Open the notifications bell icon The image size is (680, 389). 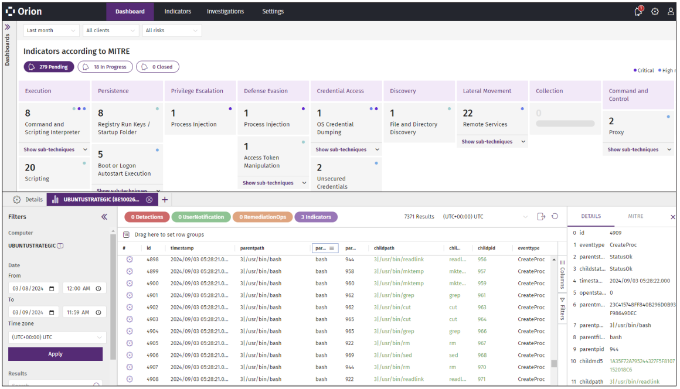pos(638,11)
